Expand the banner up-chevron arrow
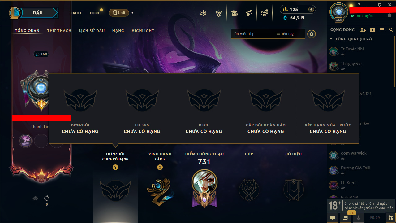 (36, 198)
